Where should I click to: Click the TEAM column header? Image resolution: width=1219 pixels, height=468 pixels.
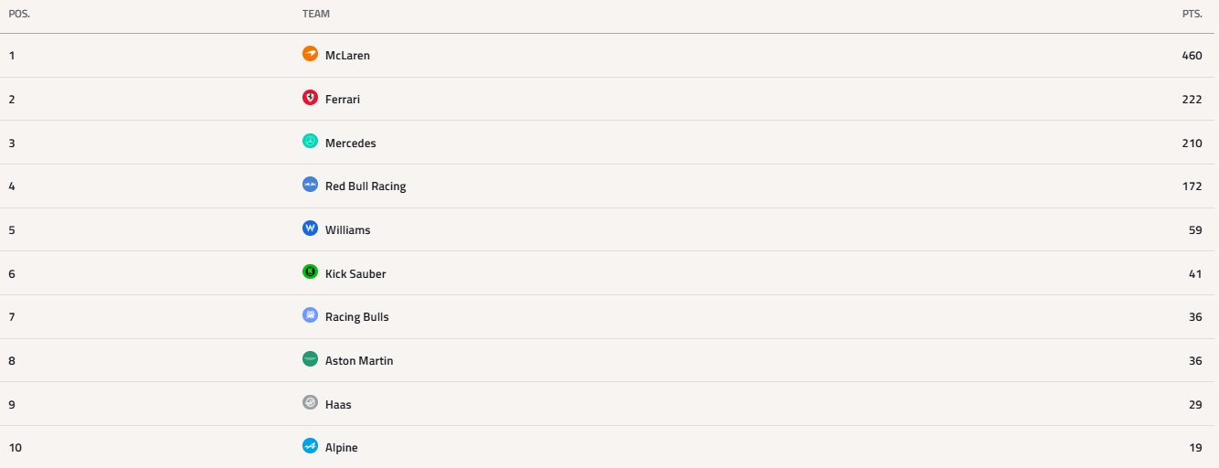[316, 15]
